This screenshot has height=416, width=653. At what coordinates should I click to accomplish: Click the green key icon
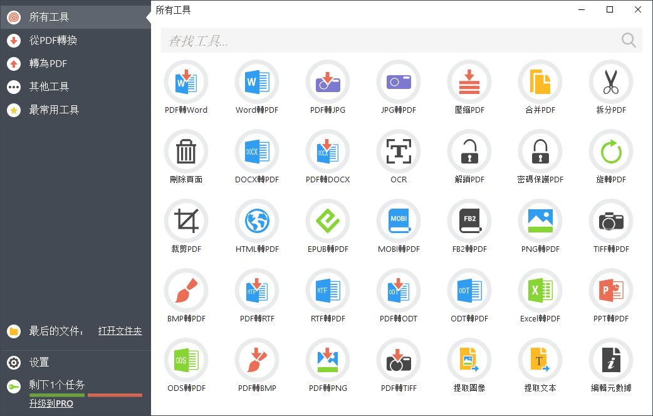click(14, 387)
